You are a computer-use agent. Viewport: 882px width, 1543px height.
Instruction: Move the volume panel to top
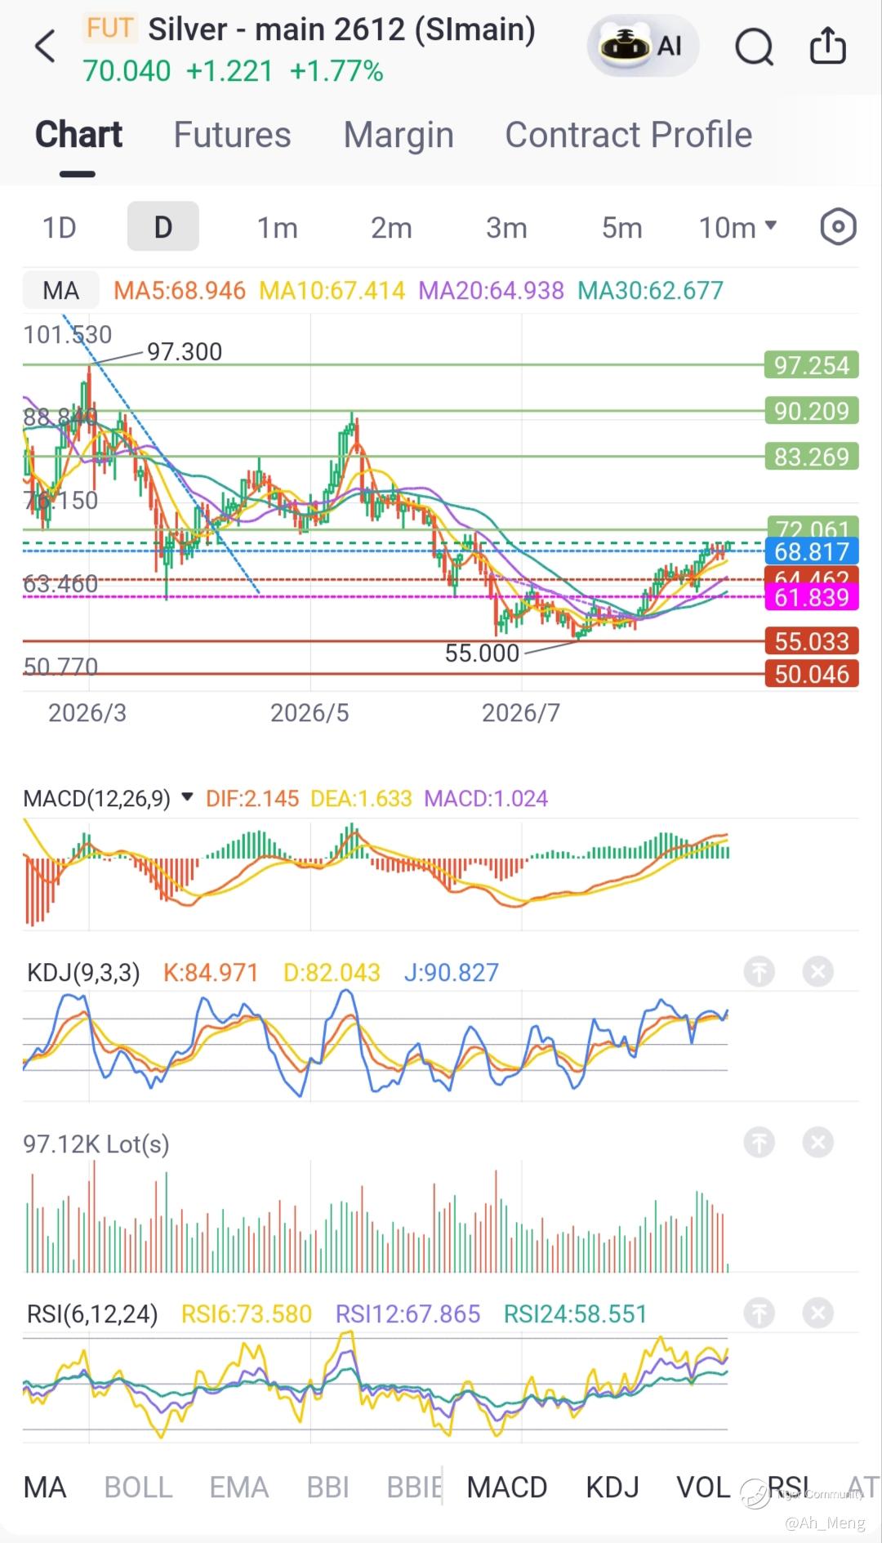click(759, 1143)
